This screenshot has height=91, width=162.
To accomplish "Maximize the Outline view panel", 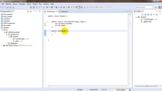I will tap(160, 11).
